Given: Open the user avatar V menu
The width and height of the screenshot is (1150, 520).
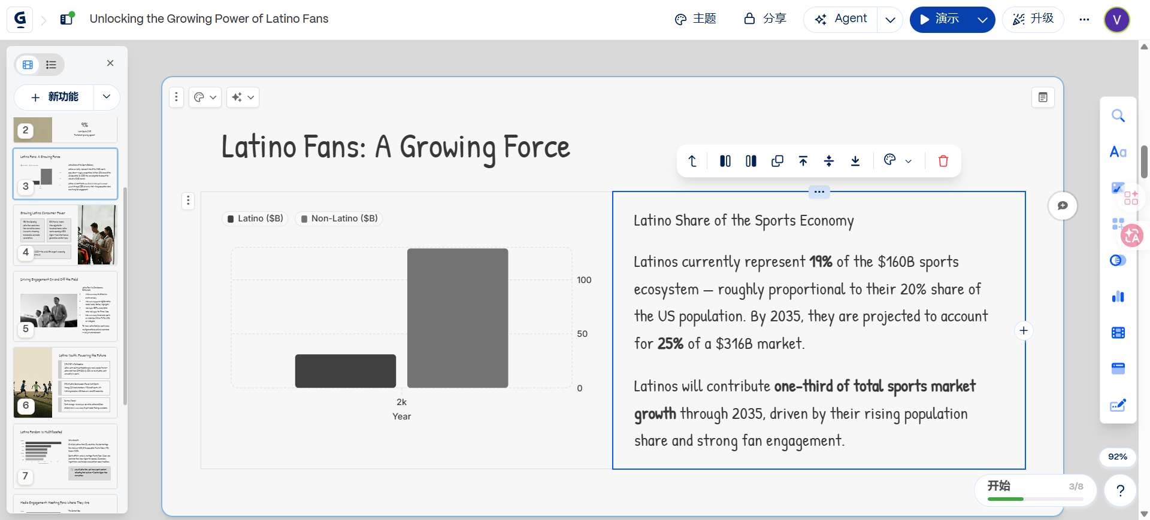Looking at the screenshot, I should [x=1117, y=20].
